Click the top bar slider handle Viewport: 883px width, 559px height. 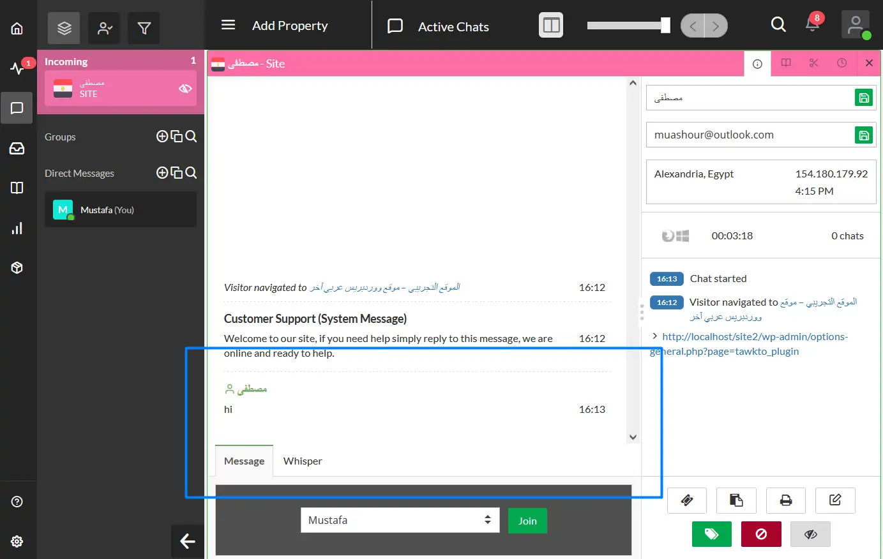(665, 25)
